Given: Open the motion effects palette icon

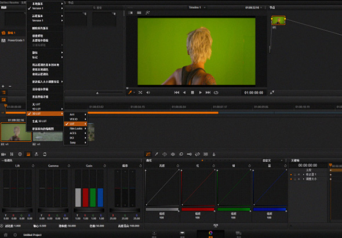Looking at the screenshot, I should point(45,154).
